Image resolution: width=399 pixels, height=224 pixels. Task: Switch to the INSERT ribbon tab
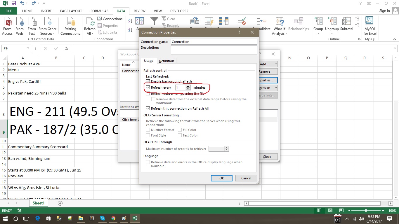pyautogui.click(x=46, y=11)
